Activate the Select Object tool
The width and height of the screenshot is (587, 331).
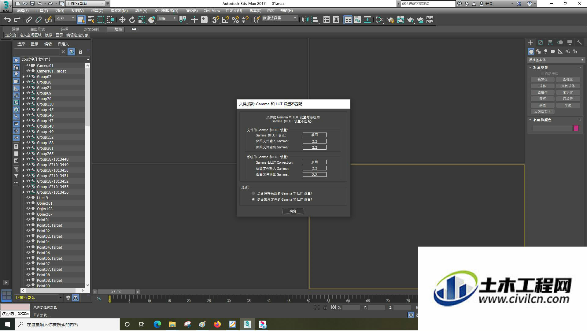[81, 20]
